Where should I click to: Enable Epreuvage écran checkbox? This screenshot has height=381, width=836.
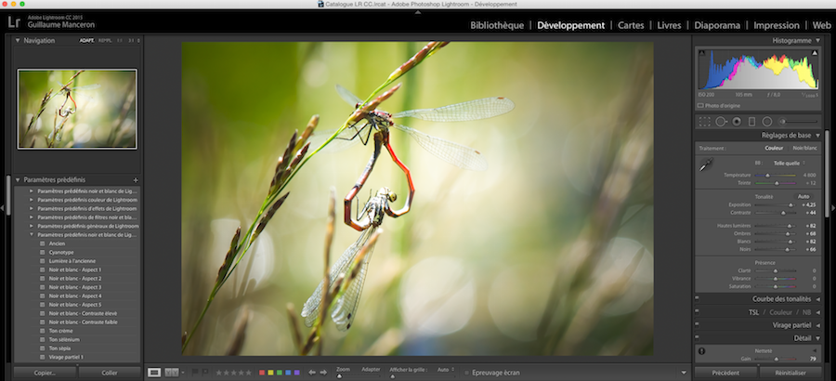466,373
